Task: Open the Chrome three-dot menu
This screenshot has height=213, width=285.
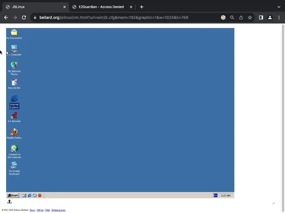Action: click(279, 17)
